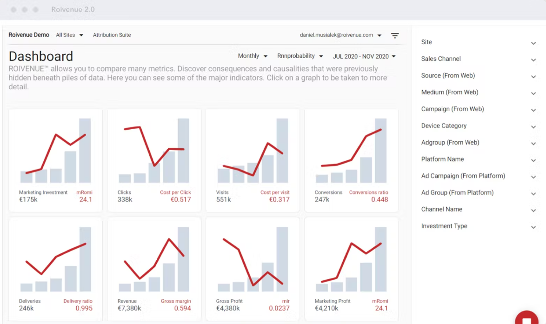
Task: Click the Roivenue Demo link
Action: point(29,35)
